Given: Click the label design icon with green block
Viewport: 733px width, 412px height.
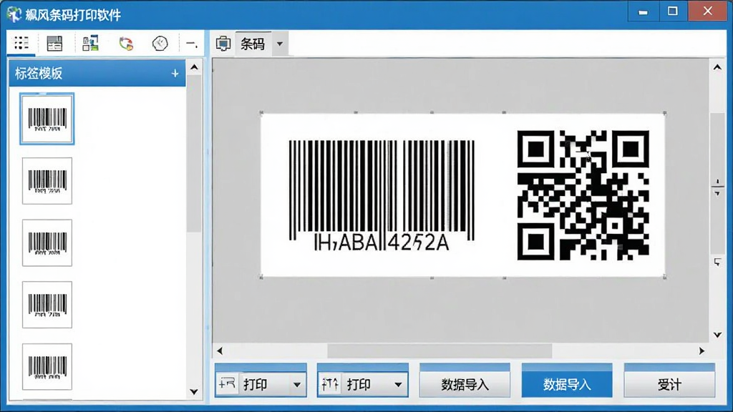Looking at the screenshot, I should tap(90, 44).
